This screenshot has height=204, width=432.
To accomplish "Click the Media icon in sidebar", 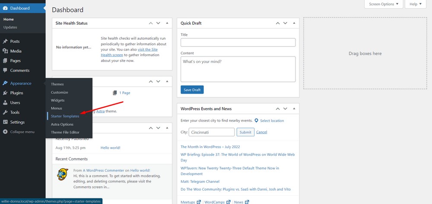I will click(5, 51).
